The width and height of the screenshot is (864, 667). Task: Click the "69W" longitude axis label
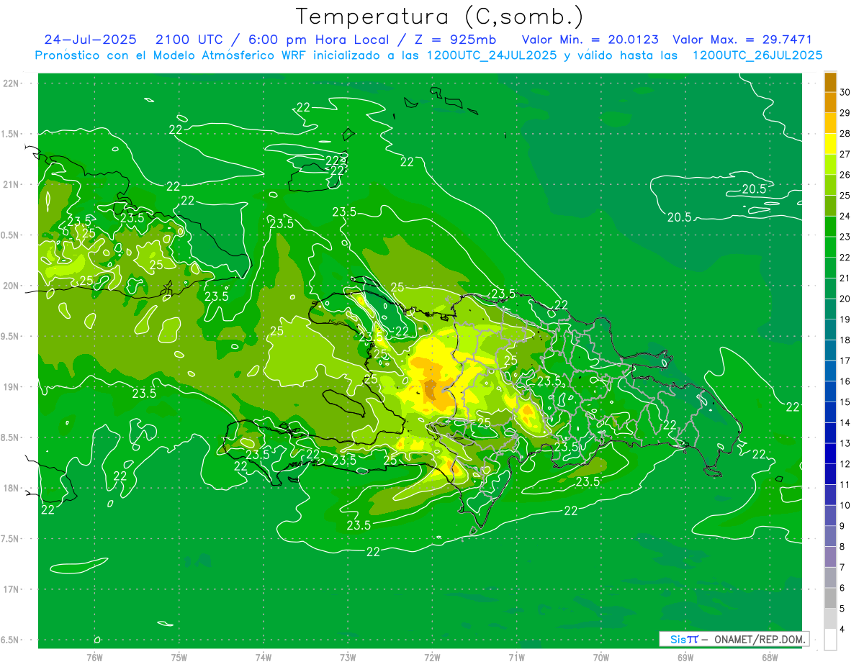685,658
